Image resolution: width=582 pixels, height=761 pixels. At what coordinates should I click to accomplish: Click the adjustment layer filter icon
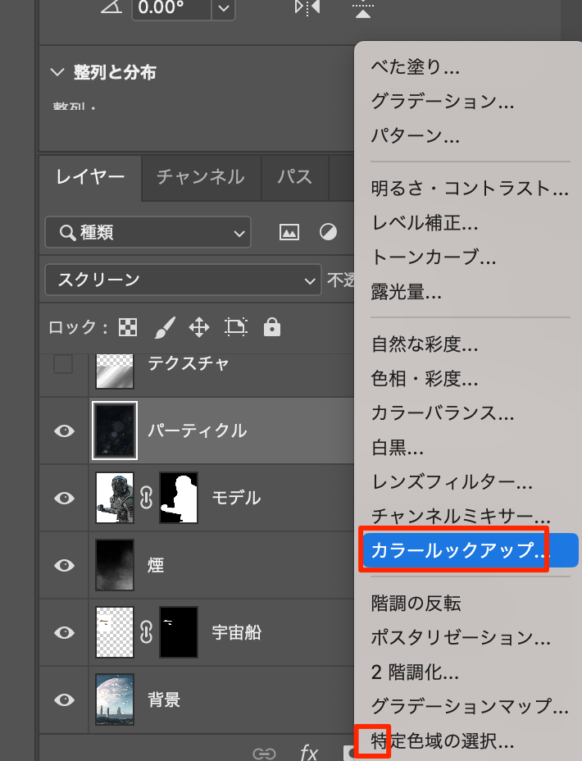pyautogui.click(x=328, y=233)
